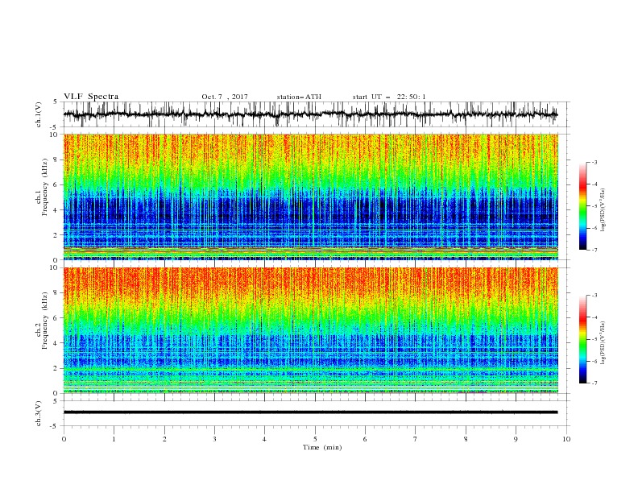Click the 'start UT = 22:50:1' text
638x493 pixels.
(x=389, y=97)
